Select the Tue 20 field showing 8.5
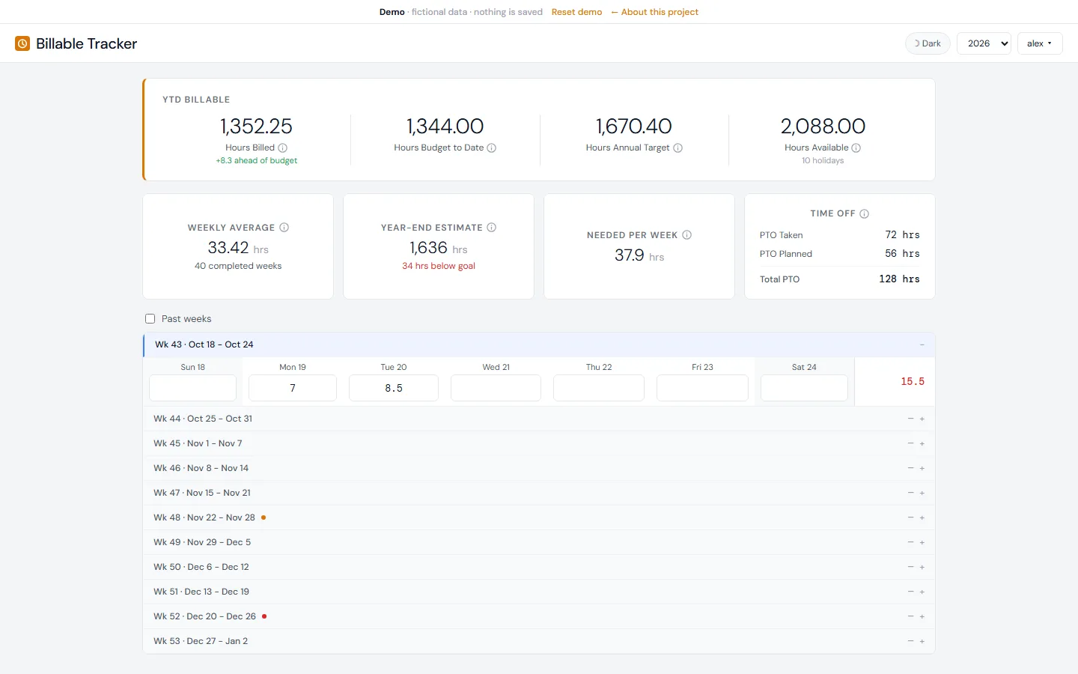Screen dimensions: 1078x674 tap(394, 388)
